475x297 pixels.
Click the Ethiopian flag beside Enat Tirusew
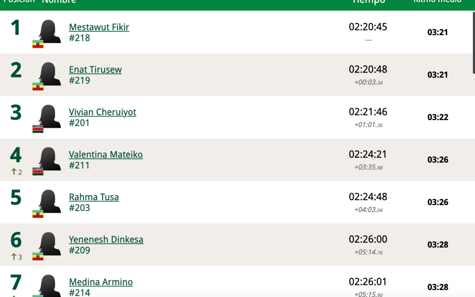pos(38,86)
